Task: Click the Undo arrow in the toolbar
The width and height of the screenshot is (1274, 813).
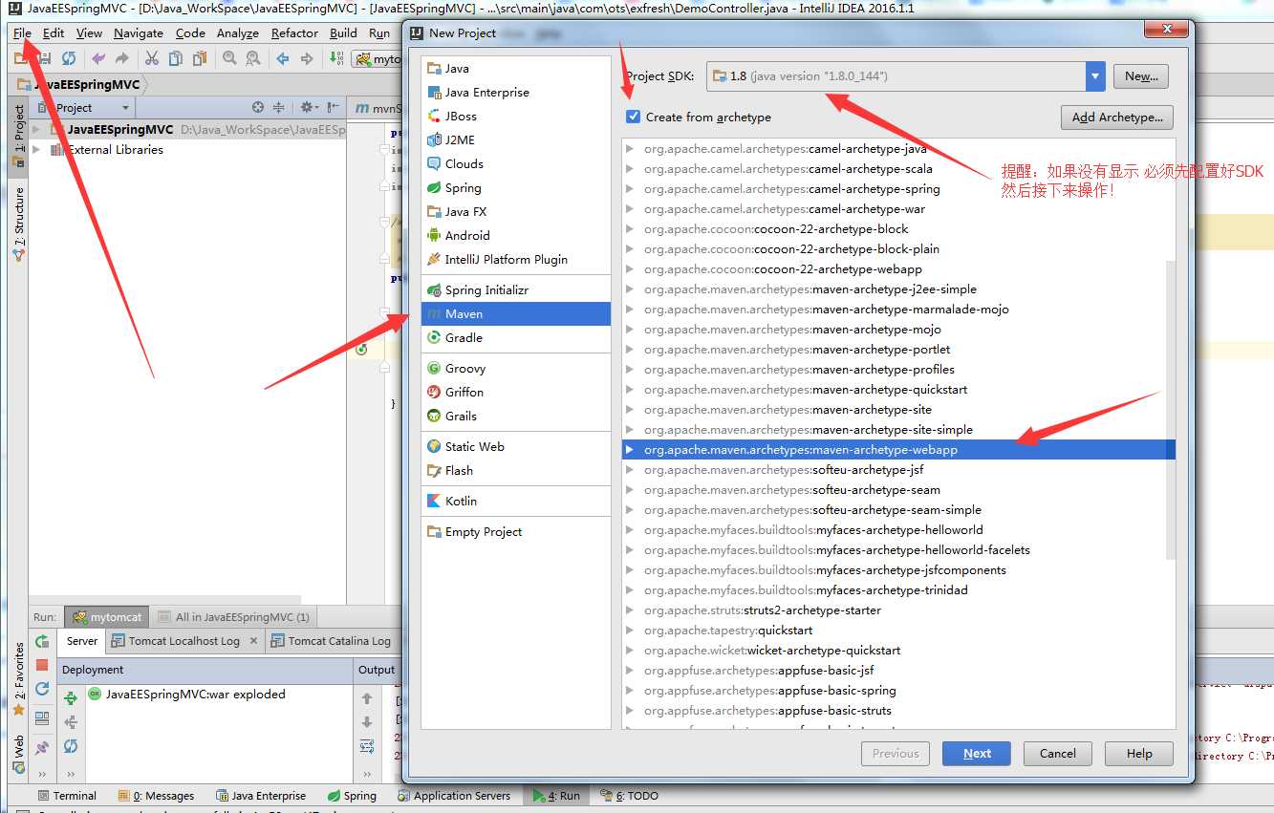Action: pyautogui.click(x=98, y=58)
